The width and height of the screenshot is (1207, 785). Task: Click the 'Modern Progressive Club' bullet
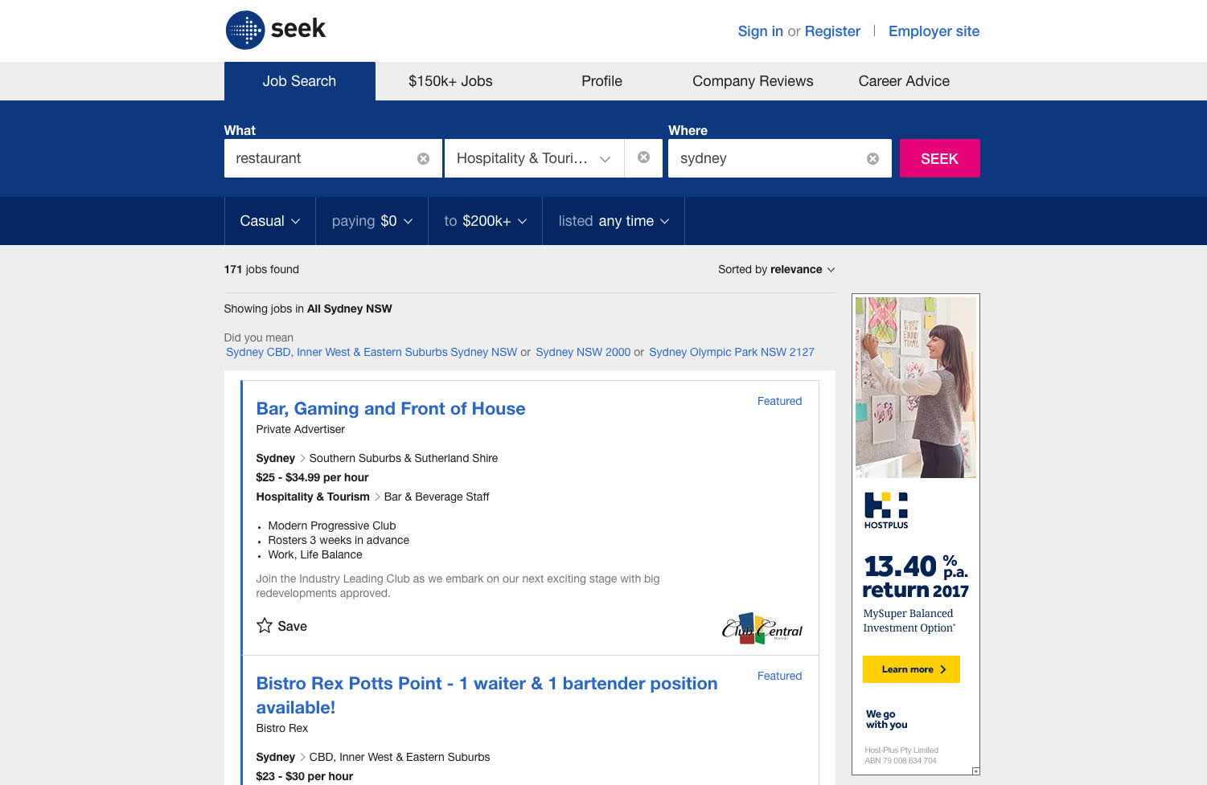click(332, 525)
